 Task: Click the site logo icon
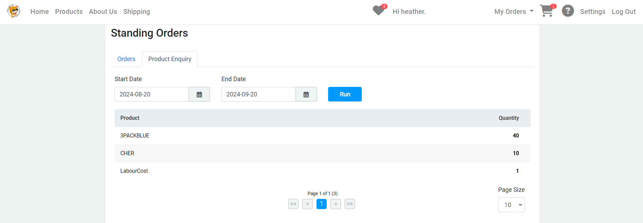click(14, 11)
